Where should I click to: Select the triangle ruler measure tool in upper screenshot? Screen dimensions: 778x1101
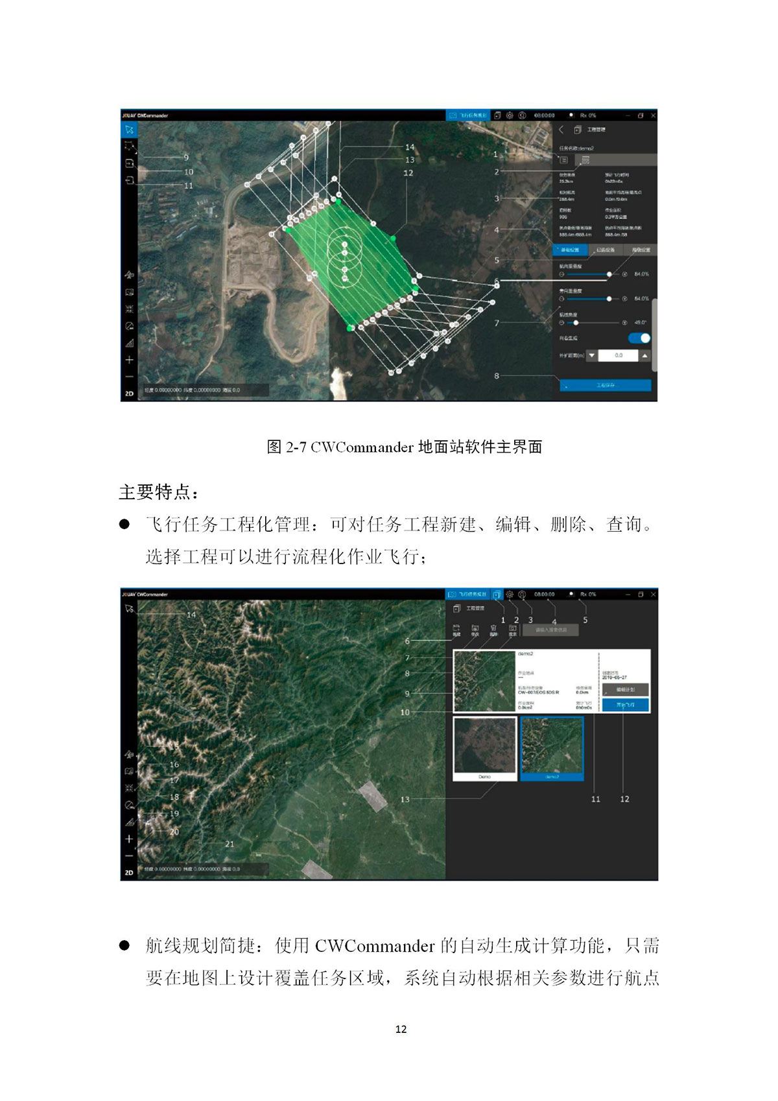pyautogui.click(x=129, y=343)
